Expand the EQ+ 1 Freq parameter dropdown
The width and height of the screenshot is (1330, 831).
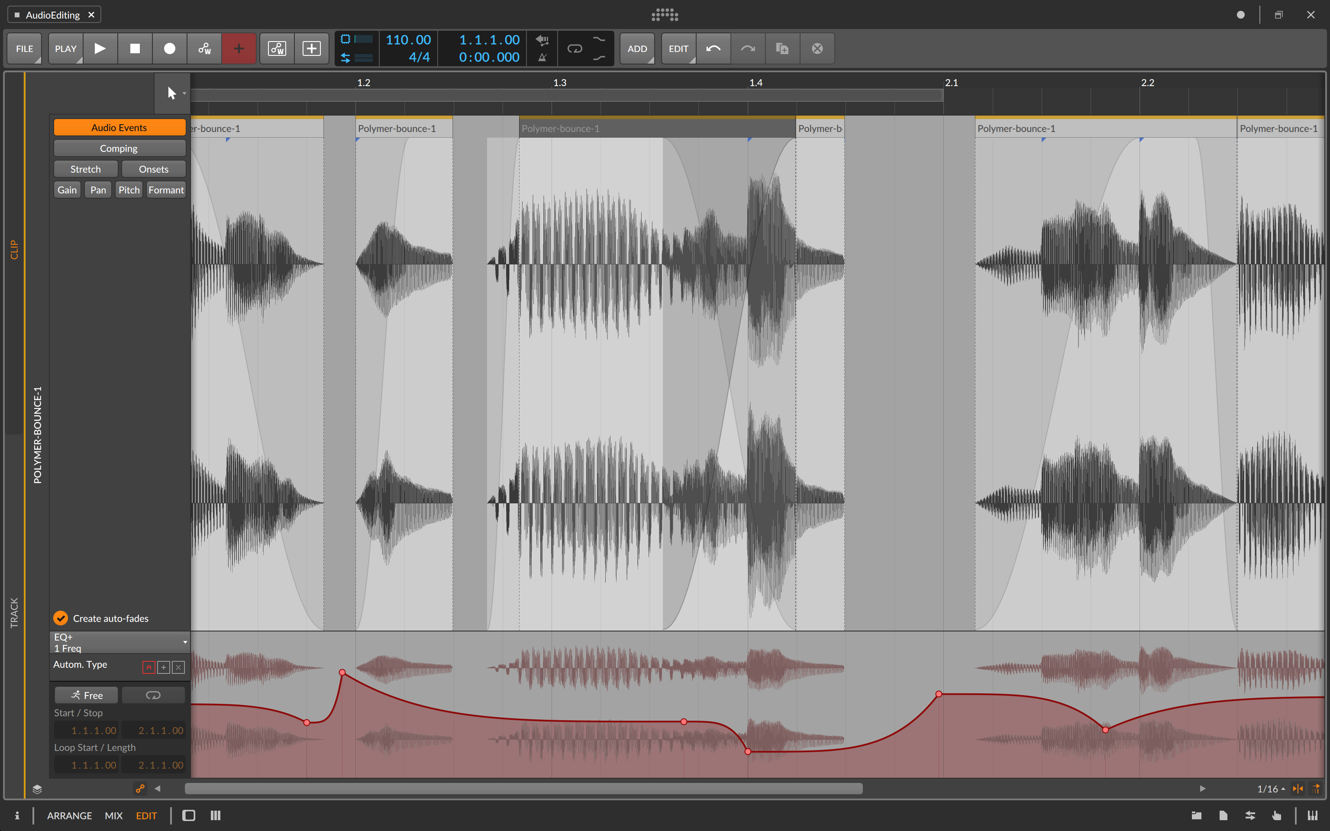point(185,642)
